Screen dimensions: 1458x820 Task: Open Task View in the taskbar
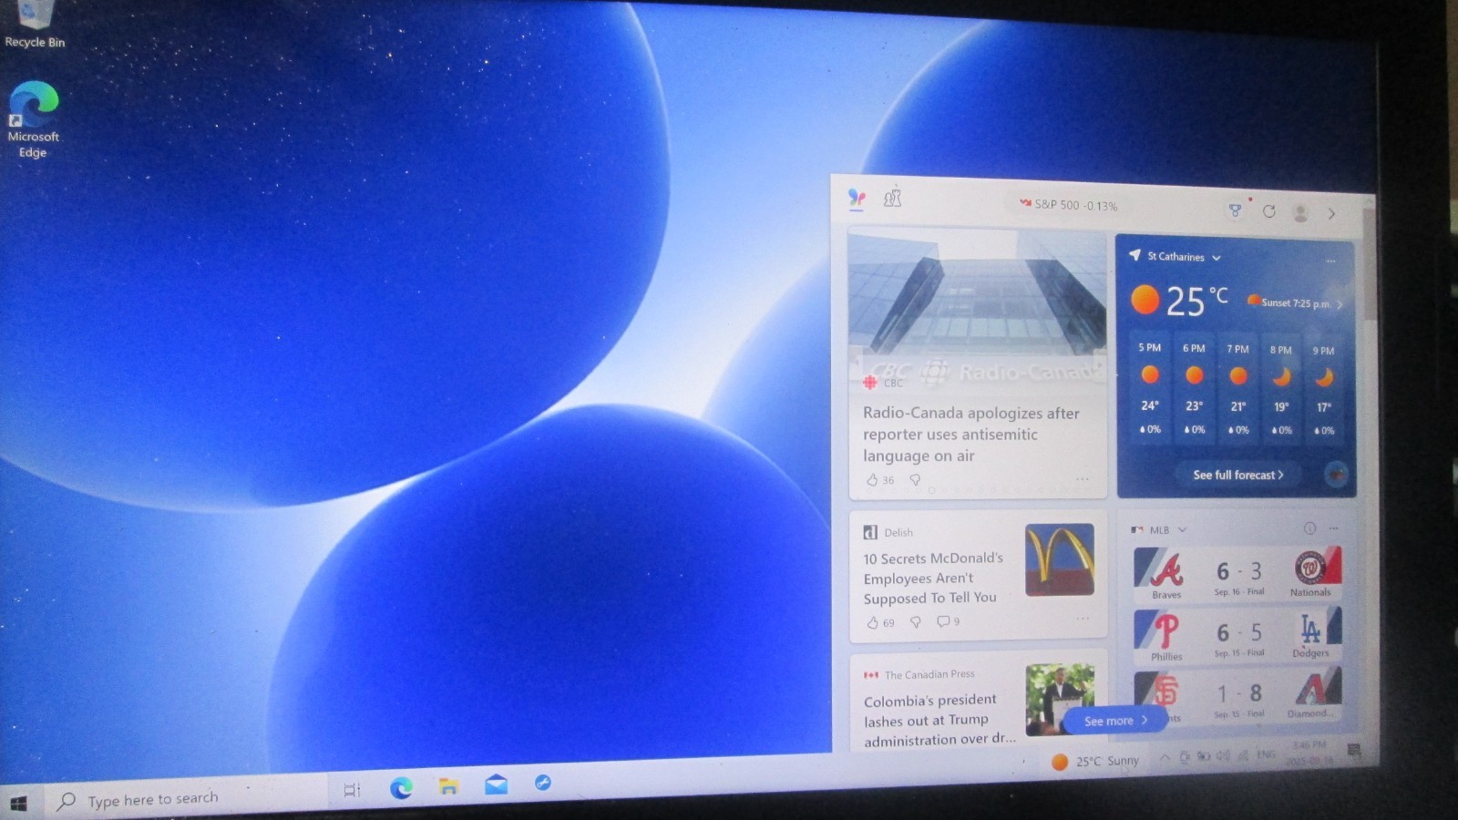[x=352, y=790]
